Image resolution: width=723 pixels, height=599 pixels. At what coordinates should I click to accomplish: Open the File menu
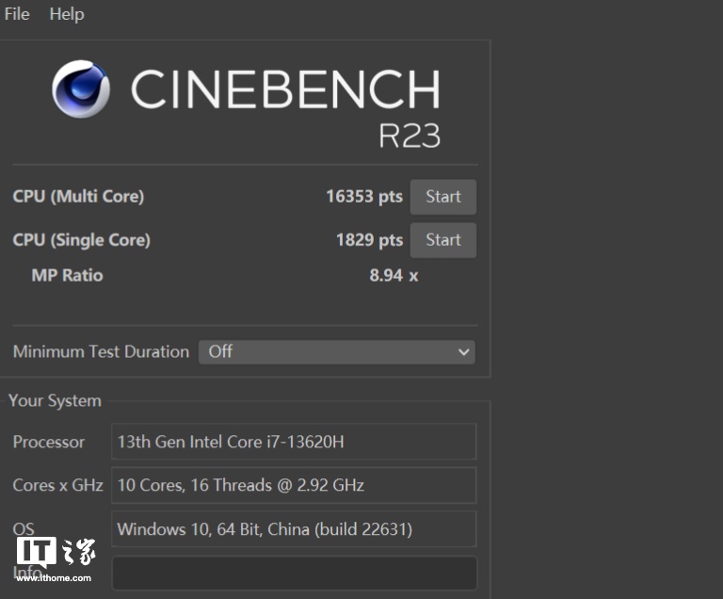pyautogui.click(x=17, y=14)
